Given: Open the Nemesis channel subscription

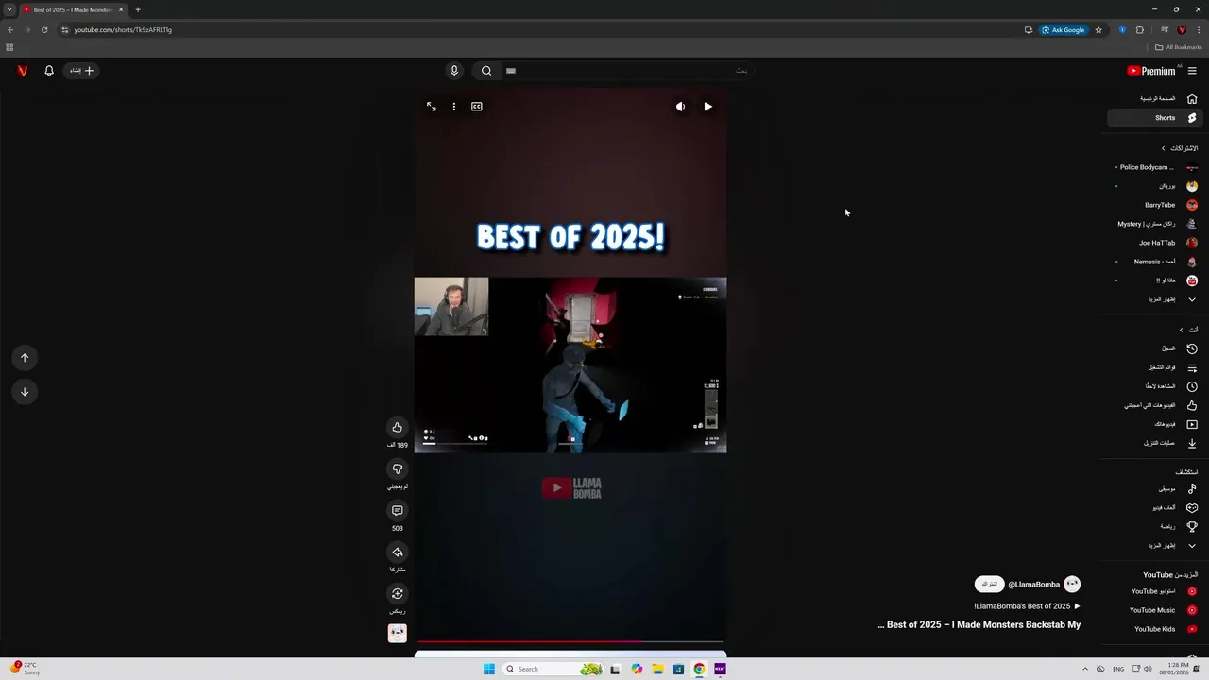Looking at the screenshot, I should (x=1155, y=262).
